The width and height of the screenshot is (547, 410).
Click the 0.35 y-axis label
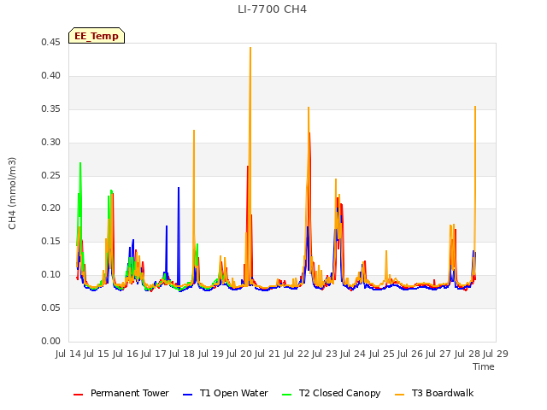(50, 108)
